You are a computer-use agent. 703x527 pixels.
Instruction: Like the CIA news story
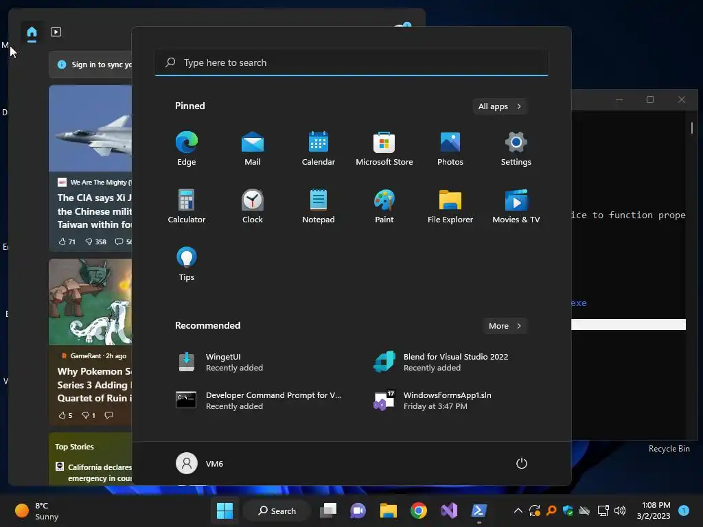[x=67, y=242]
